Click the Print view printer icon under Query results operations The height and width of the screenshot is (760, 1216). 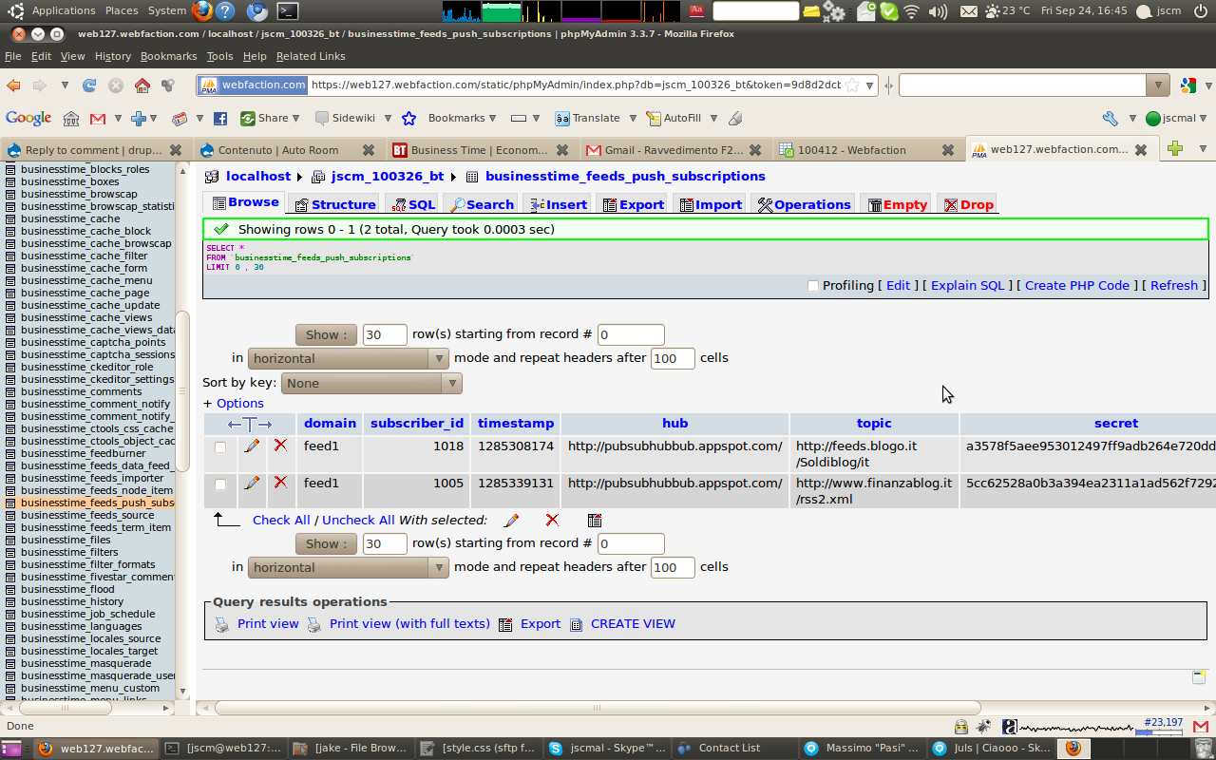coord(221,624)
